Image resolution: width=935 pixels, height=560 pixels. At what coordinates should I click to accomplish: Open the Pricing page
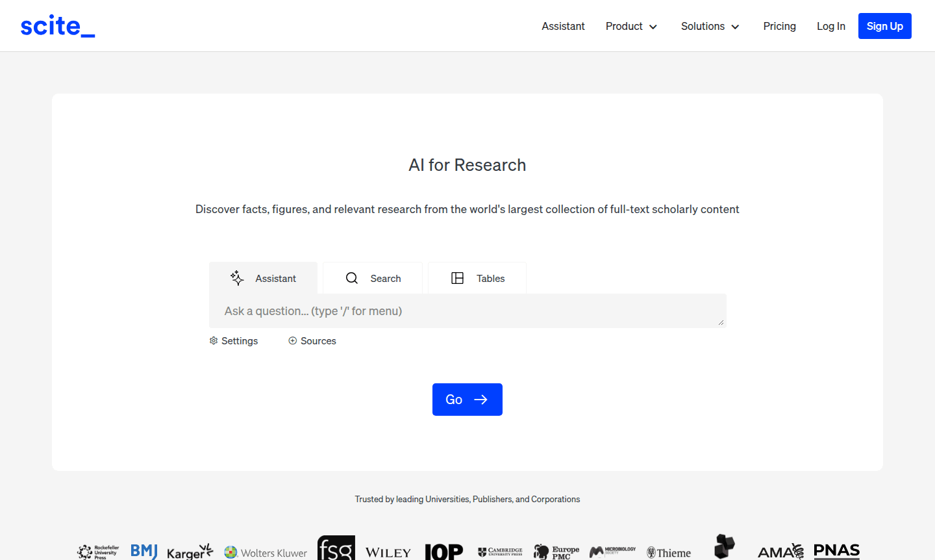[779, 26]
